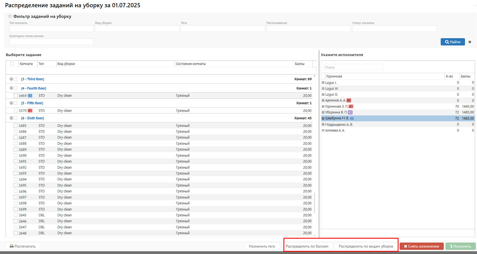Collapse the Sixth floor group icon
The width and height of the screenshot is (477, 254).
(x=11, y=118)
